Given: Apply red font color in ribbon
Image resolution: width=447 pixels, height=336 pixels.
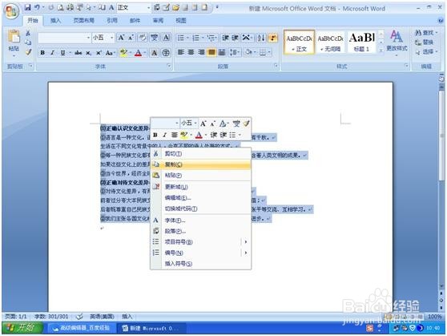Looking at the screenshot, I should pyautogui.click(x=138, y=53).
